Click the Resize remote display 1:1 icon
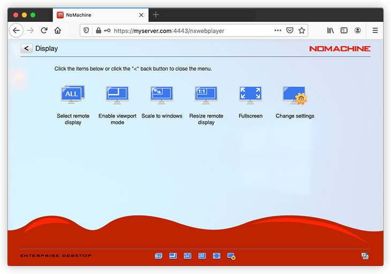Viewport: 391px width, 274px height. pos(206,95)
